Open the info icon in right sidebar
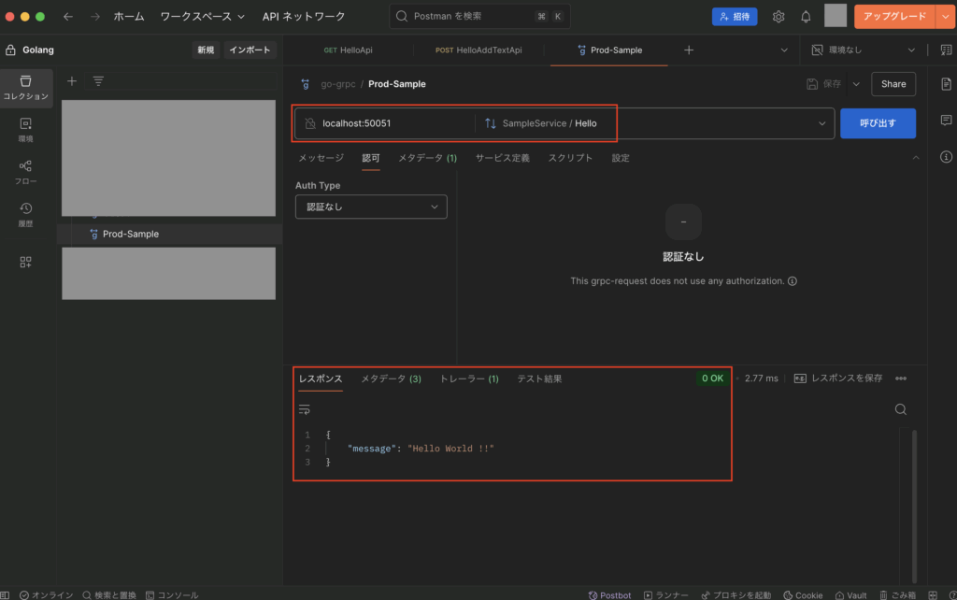This screenshot has width=957, height=600. 946,157
